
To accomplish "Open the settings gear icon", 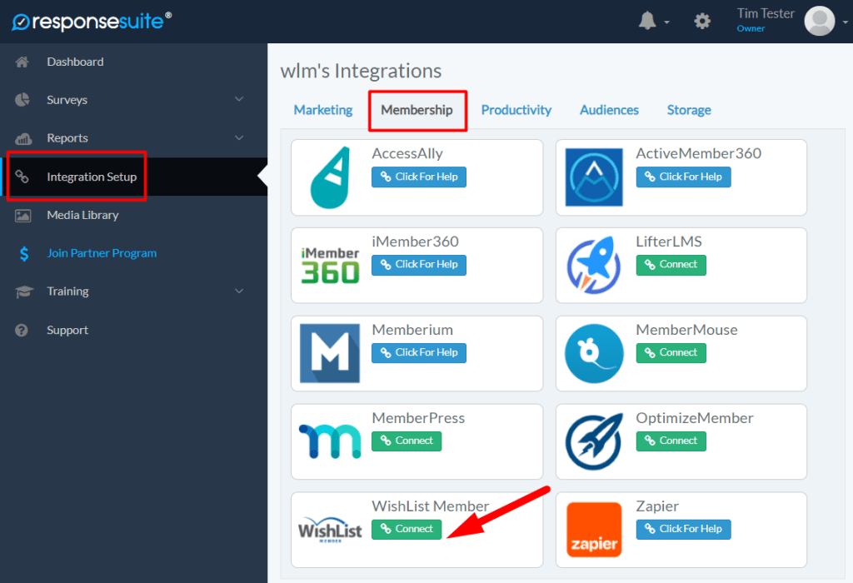I will click(702, 21).
